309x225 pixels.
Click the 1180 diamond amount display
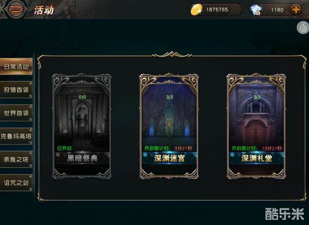pyautogui.click(x=277, y=10)
